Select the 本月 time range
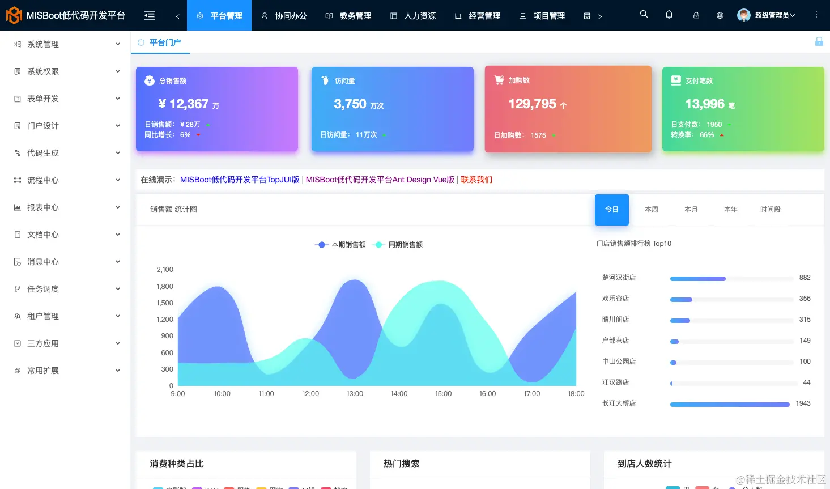 point(691,210)
